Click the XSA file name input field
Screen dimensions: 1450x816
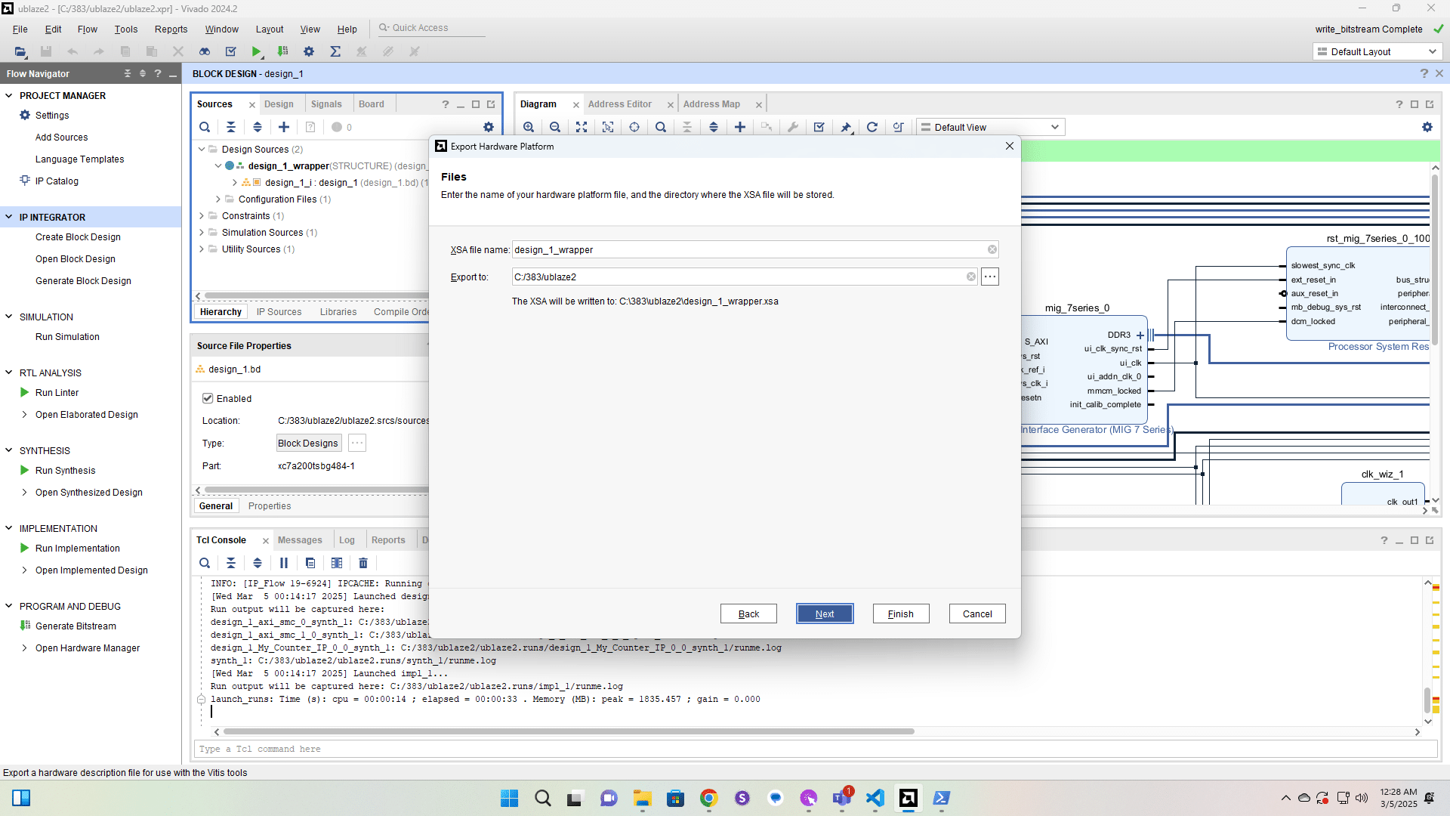pyautogui.click(x=748, y=249)
